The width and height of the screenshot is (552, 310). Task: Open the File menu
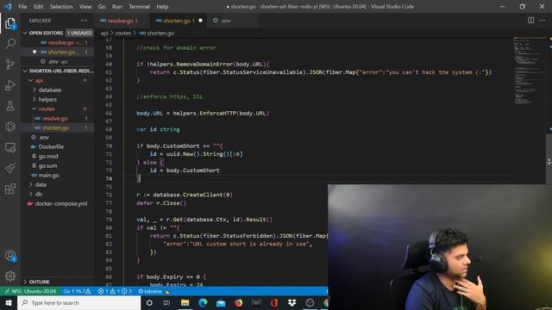pos(22,7)
